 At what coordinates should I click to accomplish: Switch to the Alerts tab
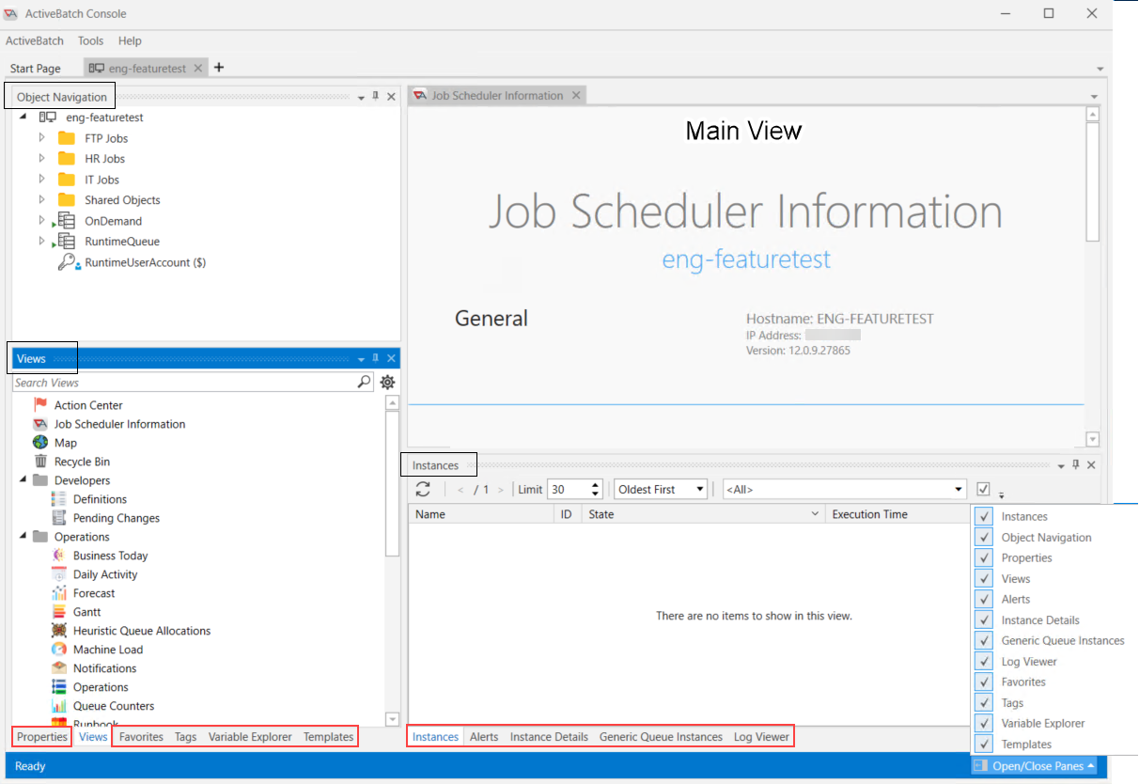(x=484, y=737)
